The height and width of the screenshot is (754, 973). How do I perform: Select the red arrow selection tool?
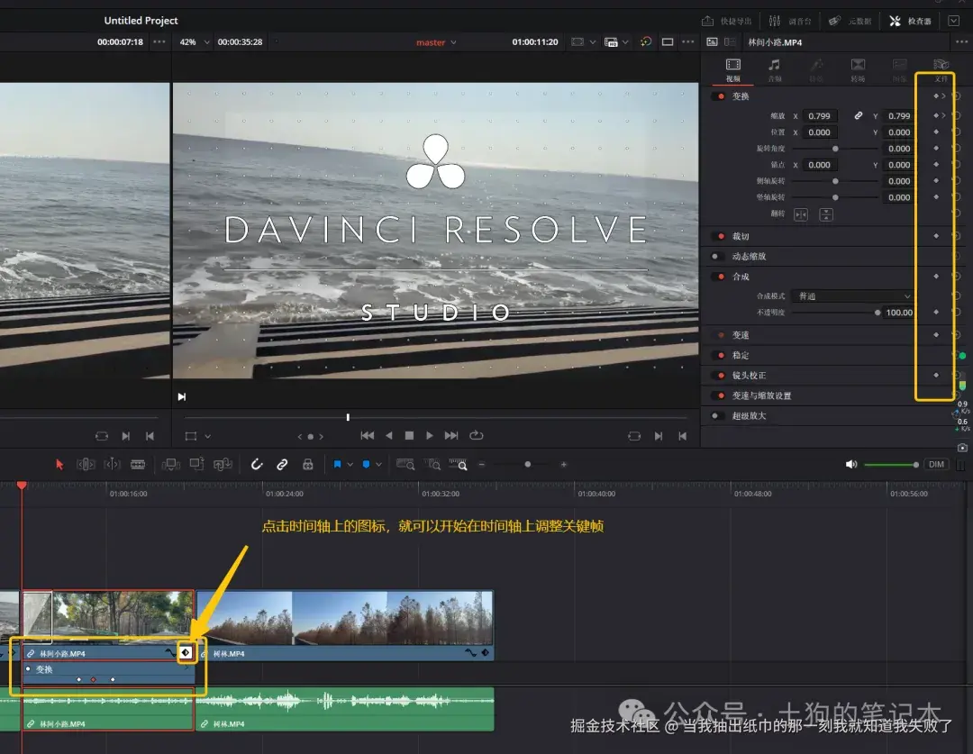(59, 464)
